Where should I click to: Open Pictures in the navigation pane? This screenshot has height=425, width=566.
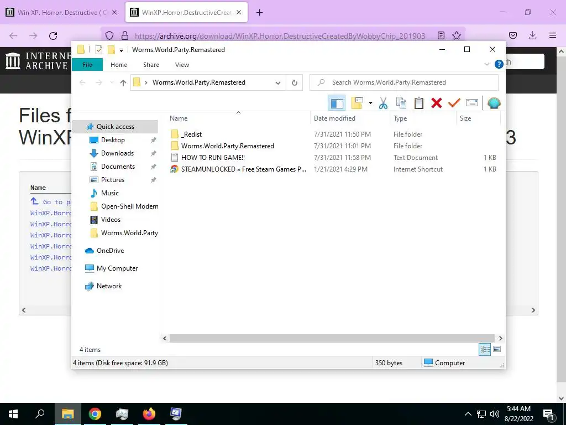112,180
